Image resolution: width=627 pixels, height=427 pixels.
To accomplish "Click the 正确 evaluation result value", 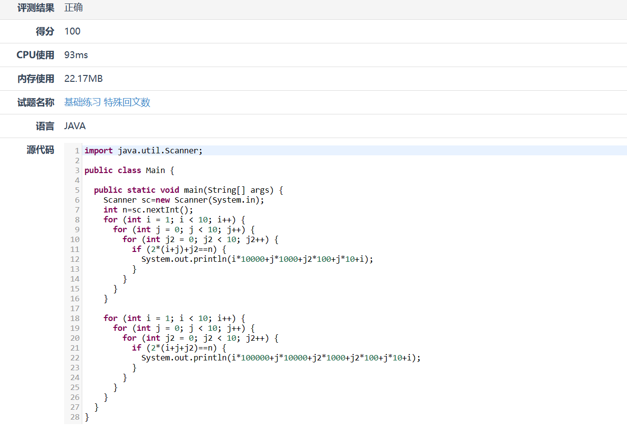I will click(x=73, y=8).
